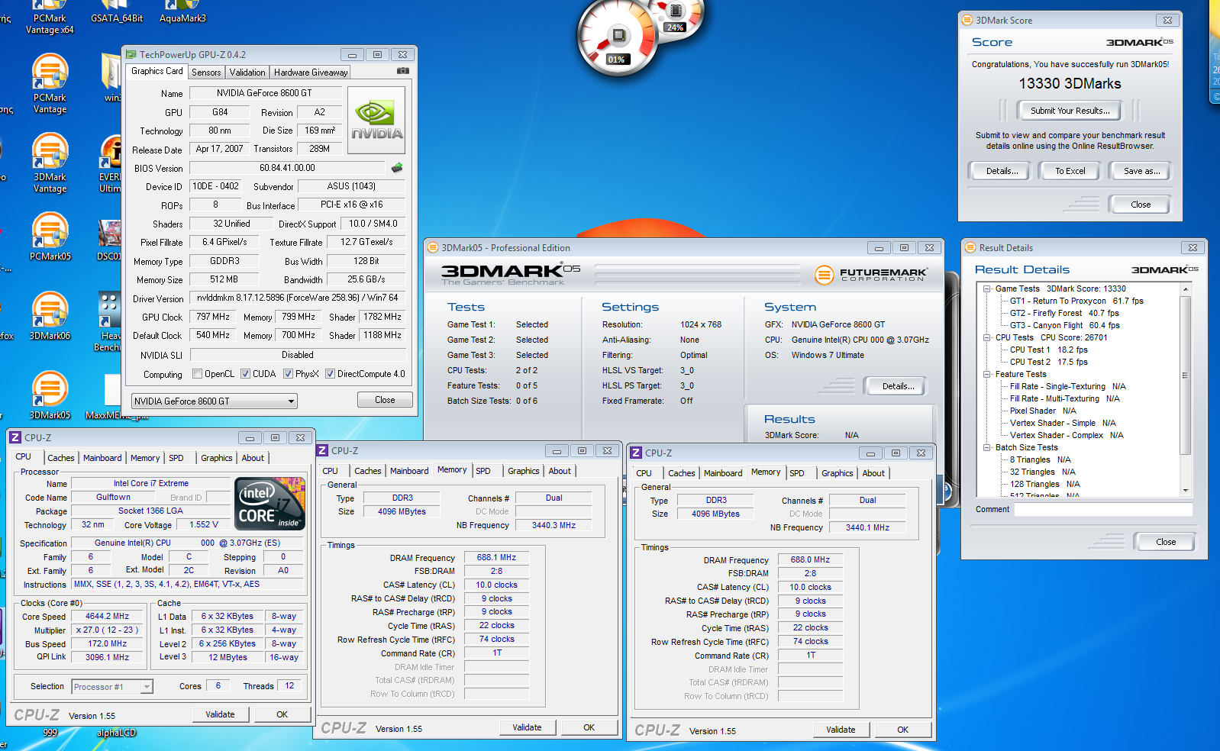Click the To Excel button
Viewport: 1220px width, 751px height.
[x=1070, y=171]
